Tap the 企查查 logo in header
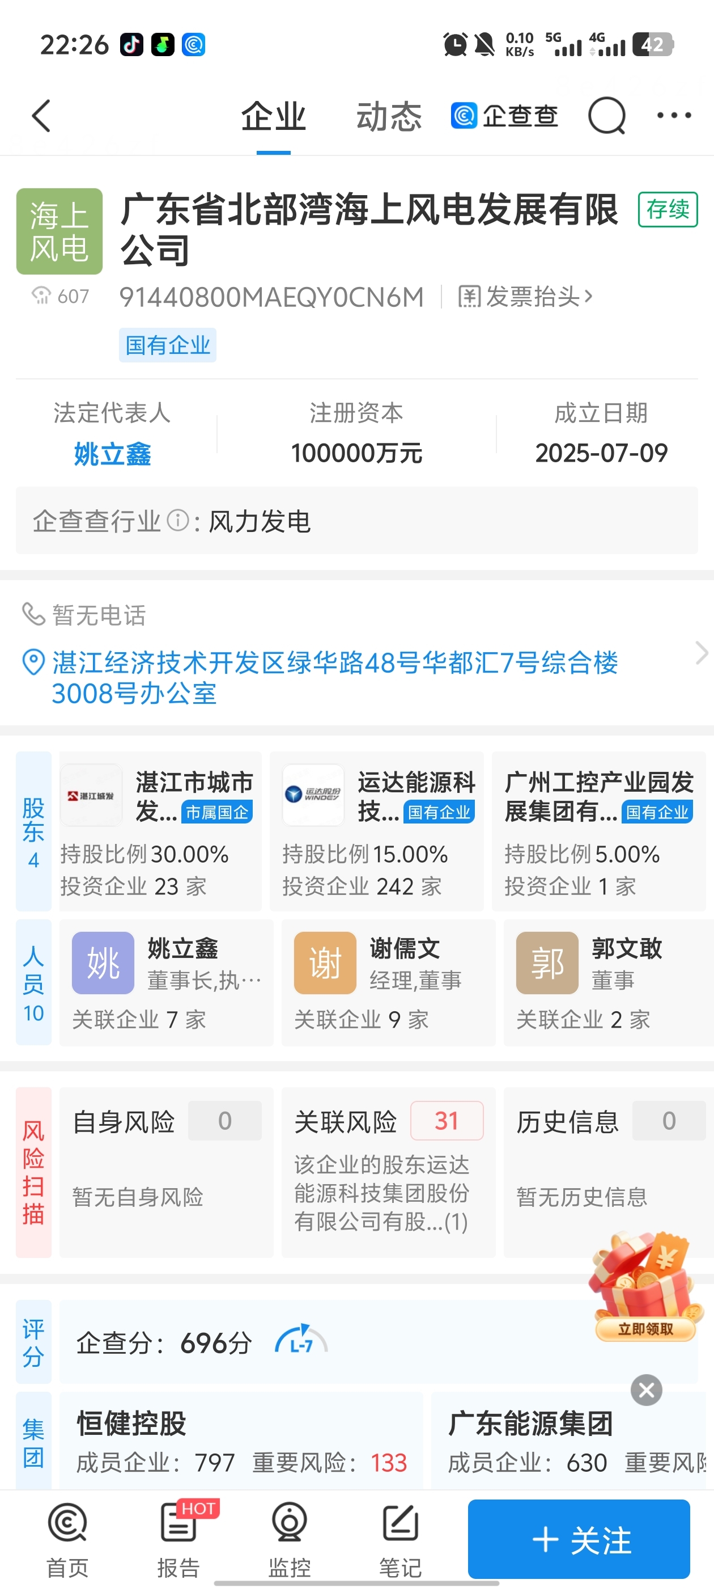The image size is (714, 1588). [x=504, y=116]
